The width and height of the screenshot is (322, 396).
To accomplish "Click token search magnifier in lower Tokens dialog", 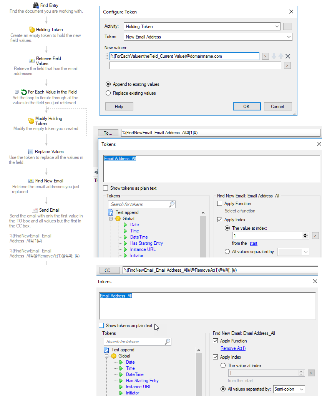I will [x=168, y=341].
